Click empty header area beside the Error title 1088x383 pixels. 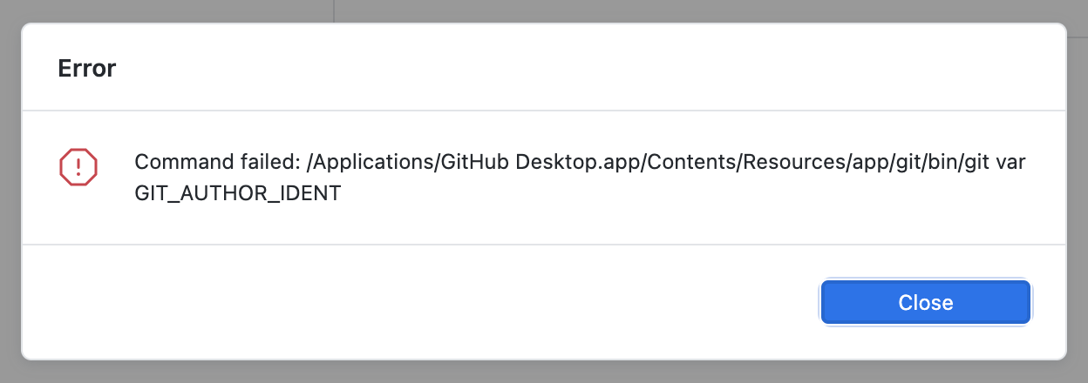pos(593,69)
